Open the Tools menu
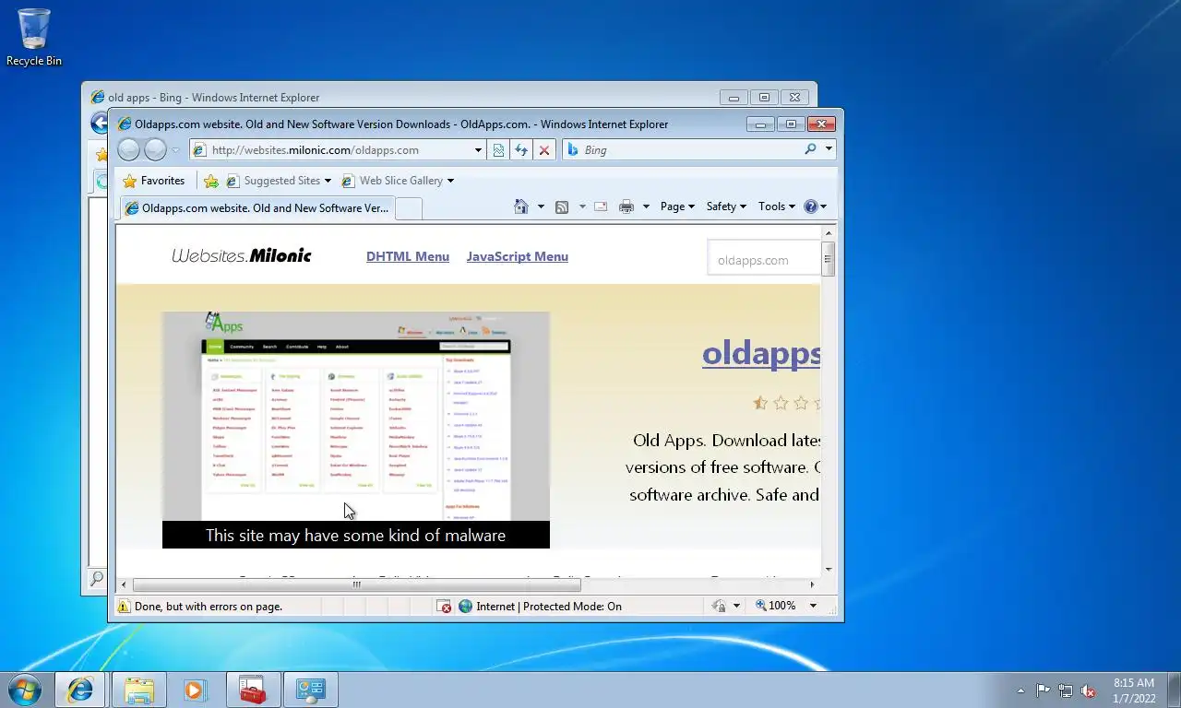Screen dimensions: 1181x708 [x=777, y=206]
